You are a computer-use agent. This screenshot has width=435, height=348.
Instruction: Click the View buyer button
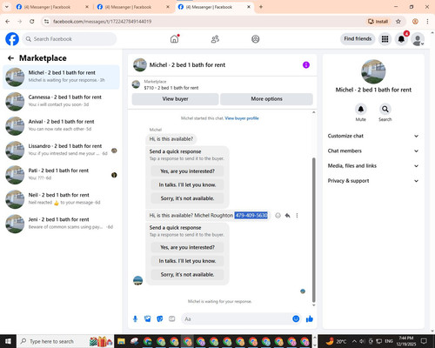(x=175, y=99)
